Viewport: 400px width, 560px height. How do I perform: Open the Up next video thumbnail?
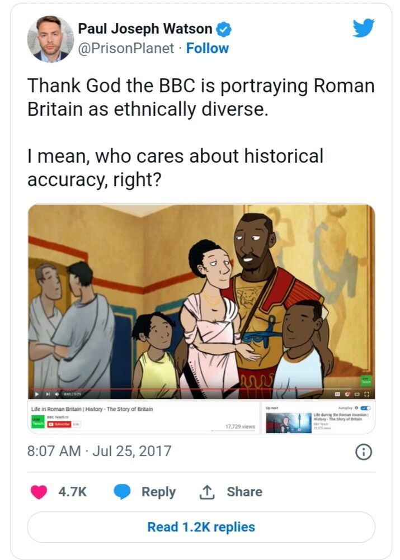point(289,423)
